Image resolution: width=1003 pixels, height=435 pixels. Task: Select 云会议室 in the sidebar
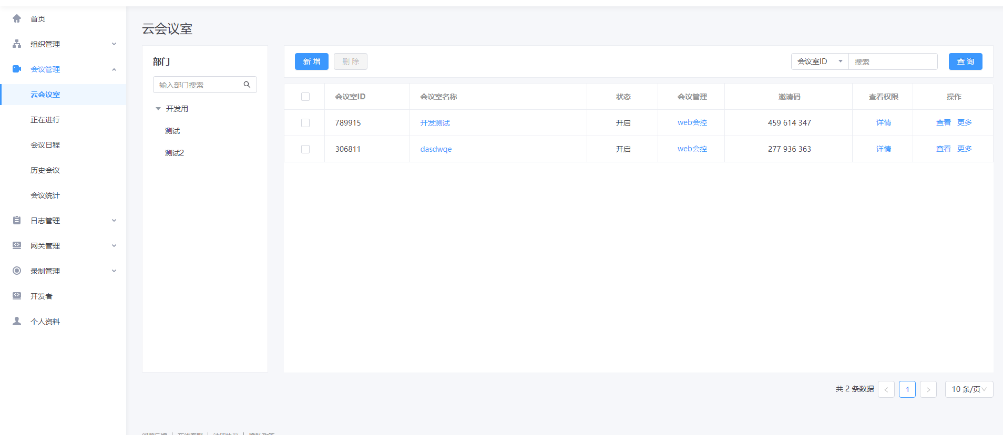pos(63,95)
